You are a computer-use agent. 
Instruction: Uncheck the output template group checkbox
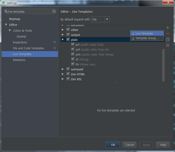click(68, 34)
